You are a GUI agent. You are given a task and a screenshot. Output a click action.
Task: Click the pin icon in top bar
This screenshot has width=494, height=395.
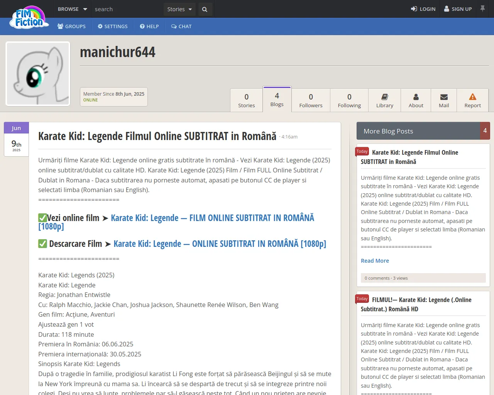(482, 8)
